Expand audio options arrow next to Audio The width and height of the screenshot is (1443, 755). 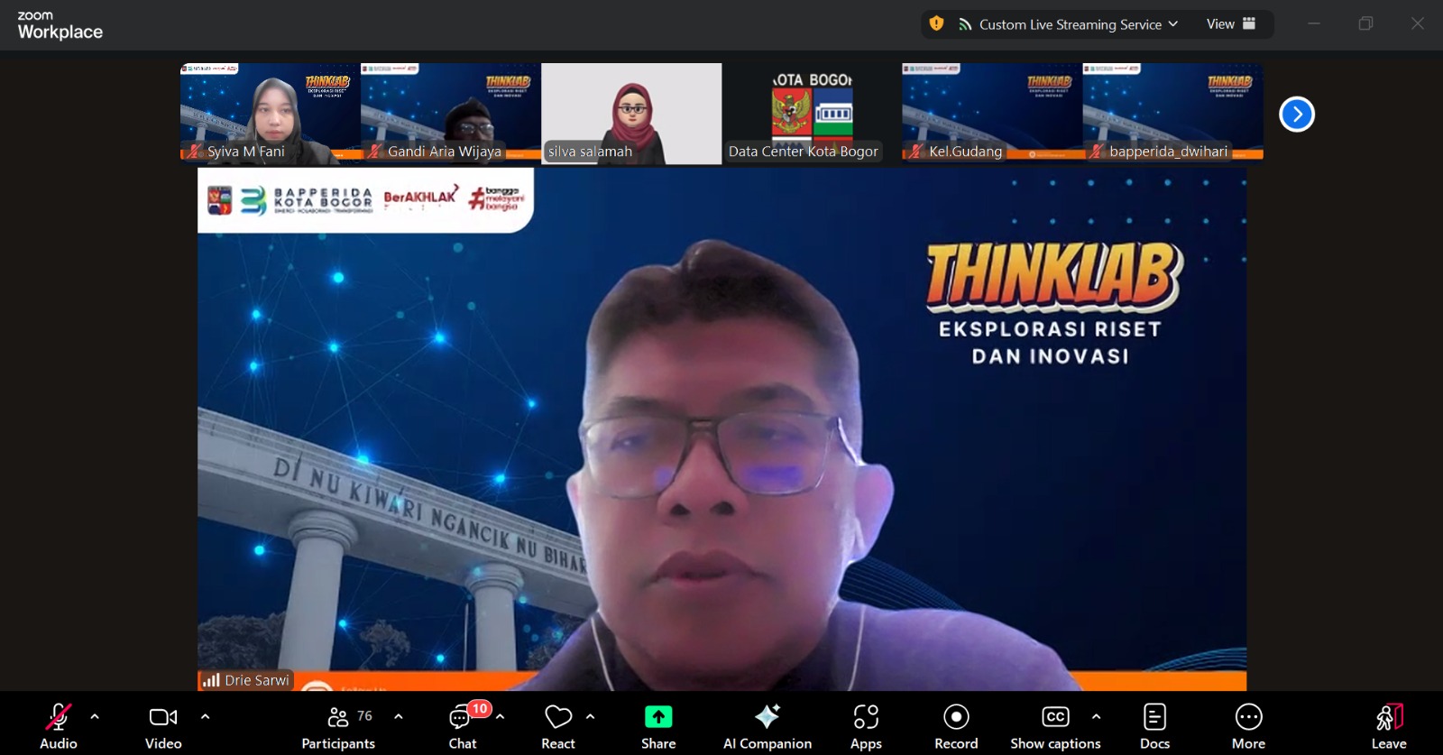click(95, 717)
